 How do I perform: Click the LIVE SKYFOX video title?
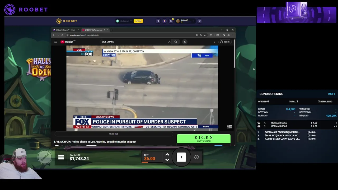pos(95,142)
